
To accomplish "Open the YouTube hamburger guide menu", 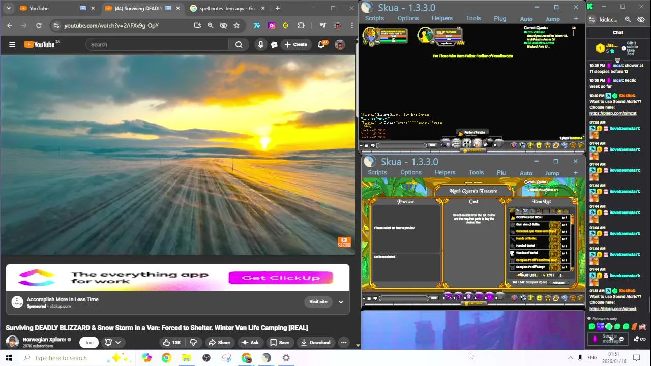I will pyautogui.click(x=12, y=44).
